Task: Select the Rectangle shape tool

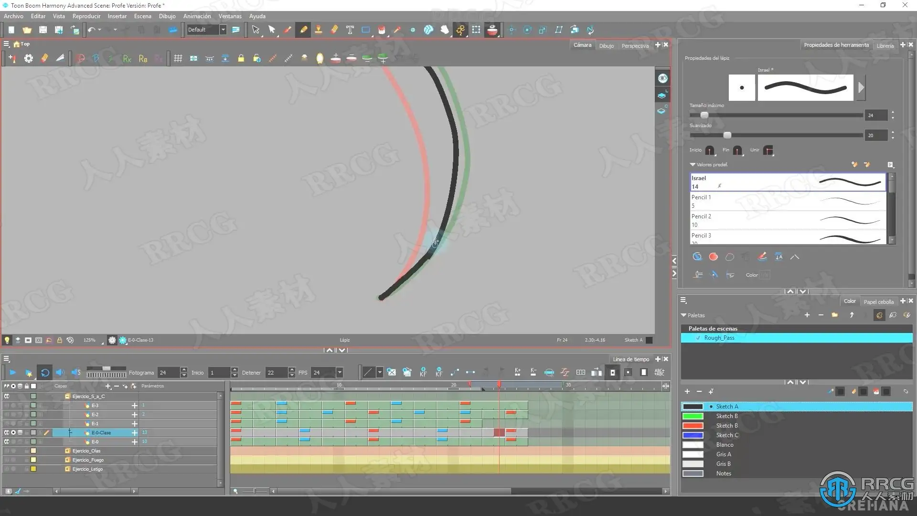Action: point(366,30)
